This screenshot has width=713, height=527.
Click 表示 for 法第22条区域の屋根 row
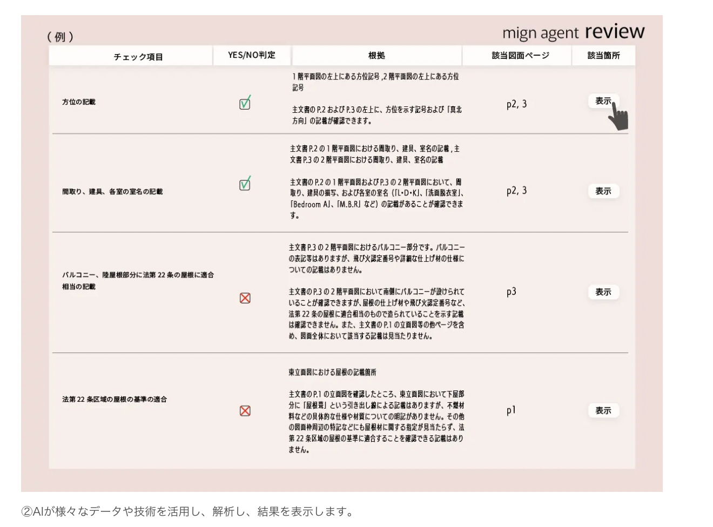click(603, 411)
